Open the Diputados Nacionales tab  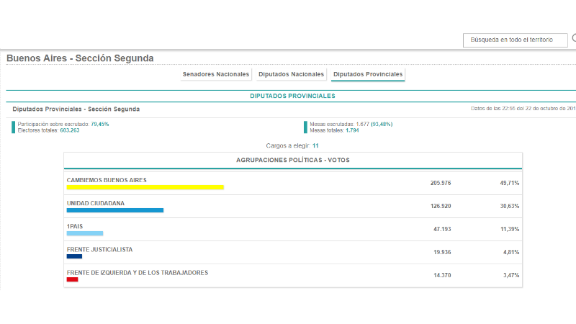(x=291, y=74)
